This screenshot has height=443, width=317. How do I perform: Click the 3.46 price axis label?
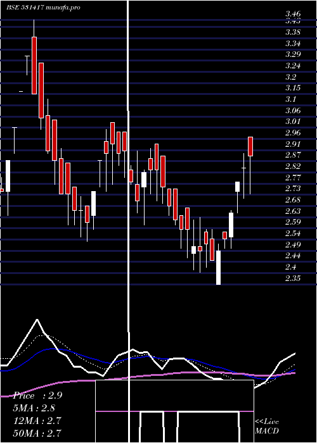click(293, 13)
